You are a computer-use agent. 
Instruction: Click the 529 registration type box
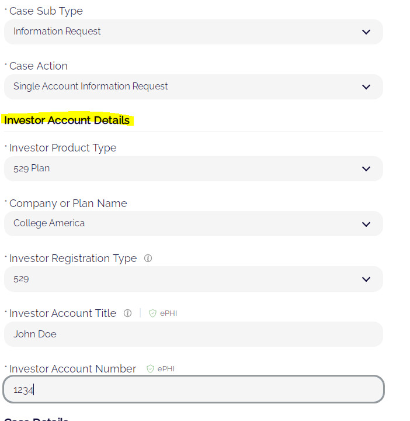click(x=193, y=279)
